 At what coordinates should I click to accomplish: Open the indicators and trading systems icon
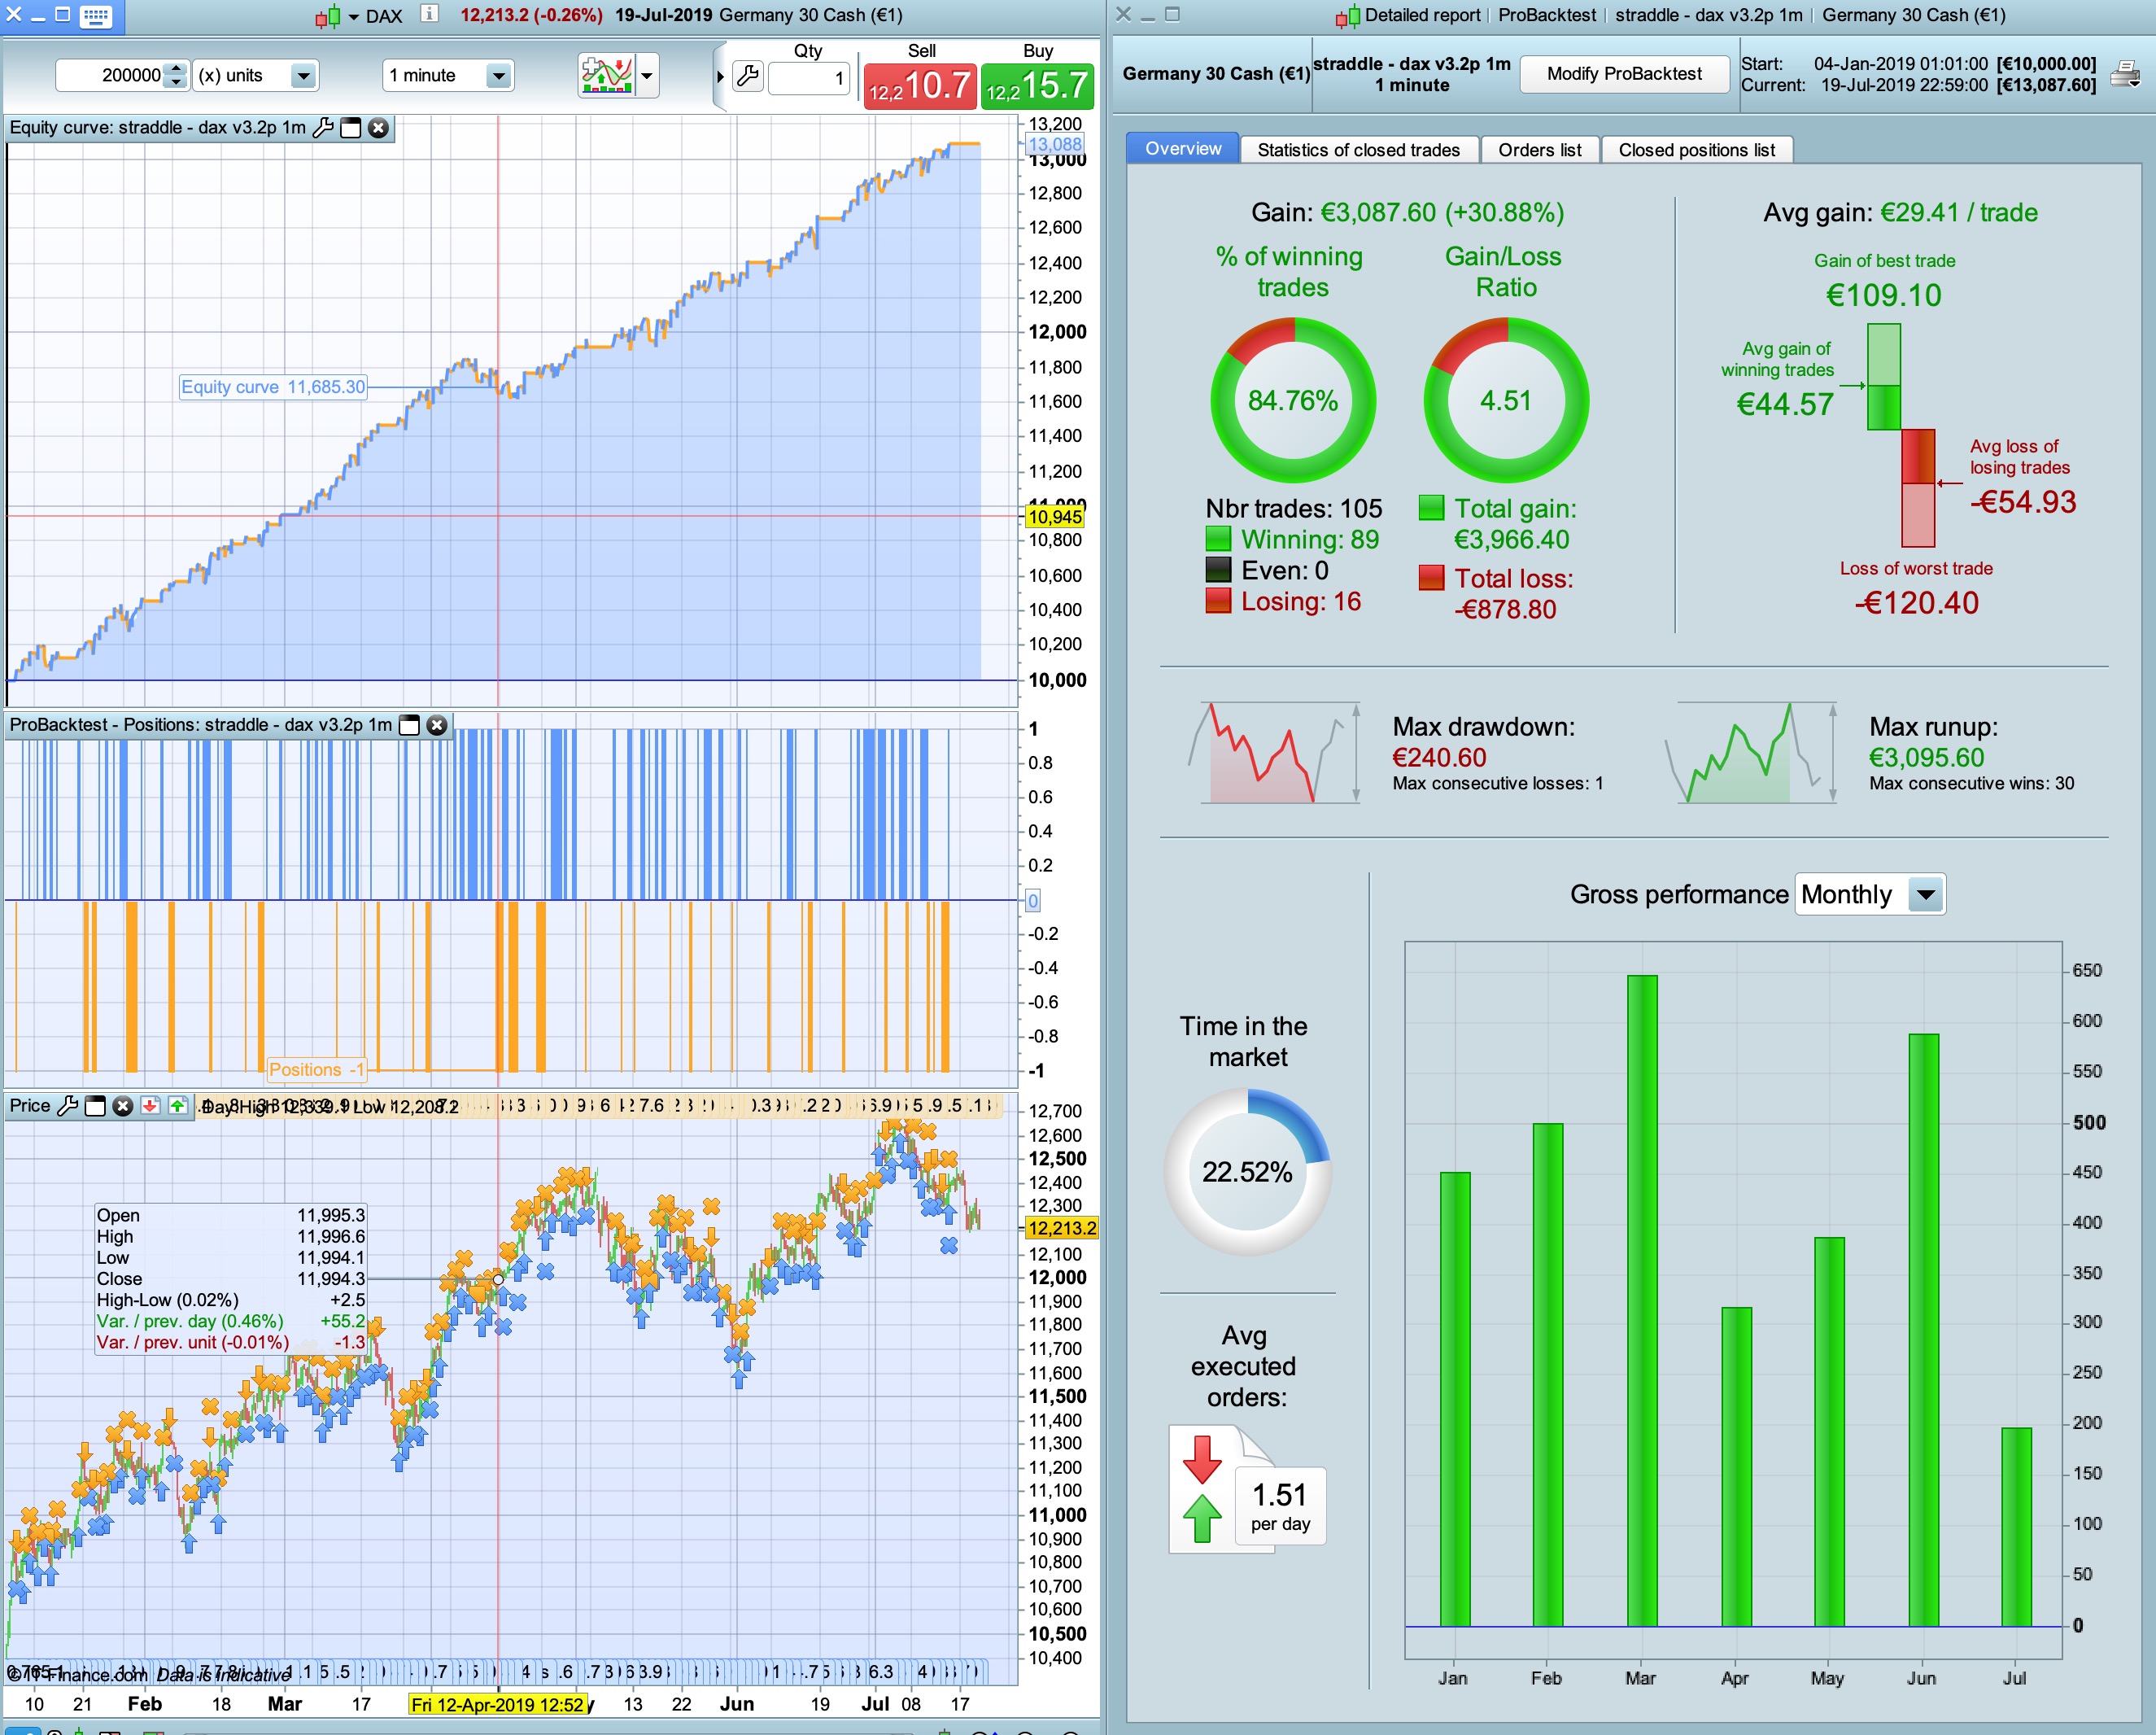pyautogui.click(x=607, y=75)
